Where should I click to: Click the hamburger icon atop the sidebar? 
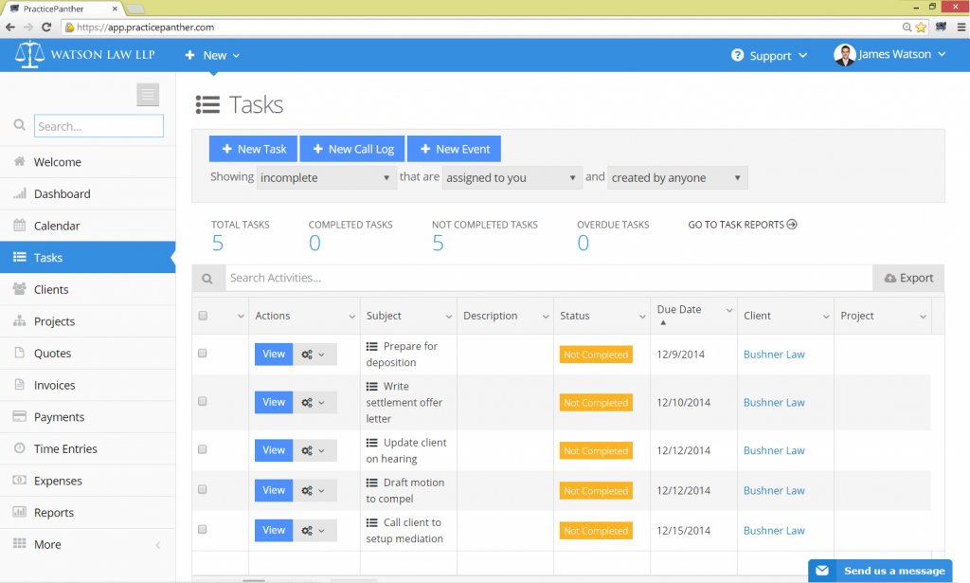tap(148, 95)
